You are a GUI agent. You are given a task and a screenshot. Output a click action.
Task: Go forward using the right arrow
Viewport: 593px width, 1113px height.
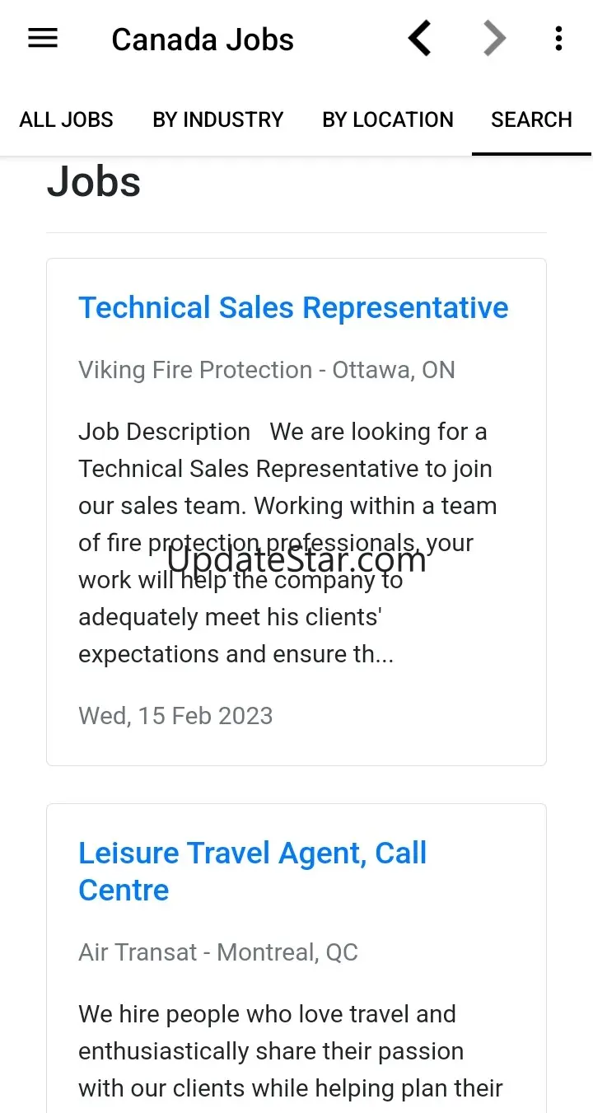click(x=494, y=39)
